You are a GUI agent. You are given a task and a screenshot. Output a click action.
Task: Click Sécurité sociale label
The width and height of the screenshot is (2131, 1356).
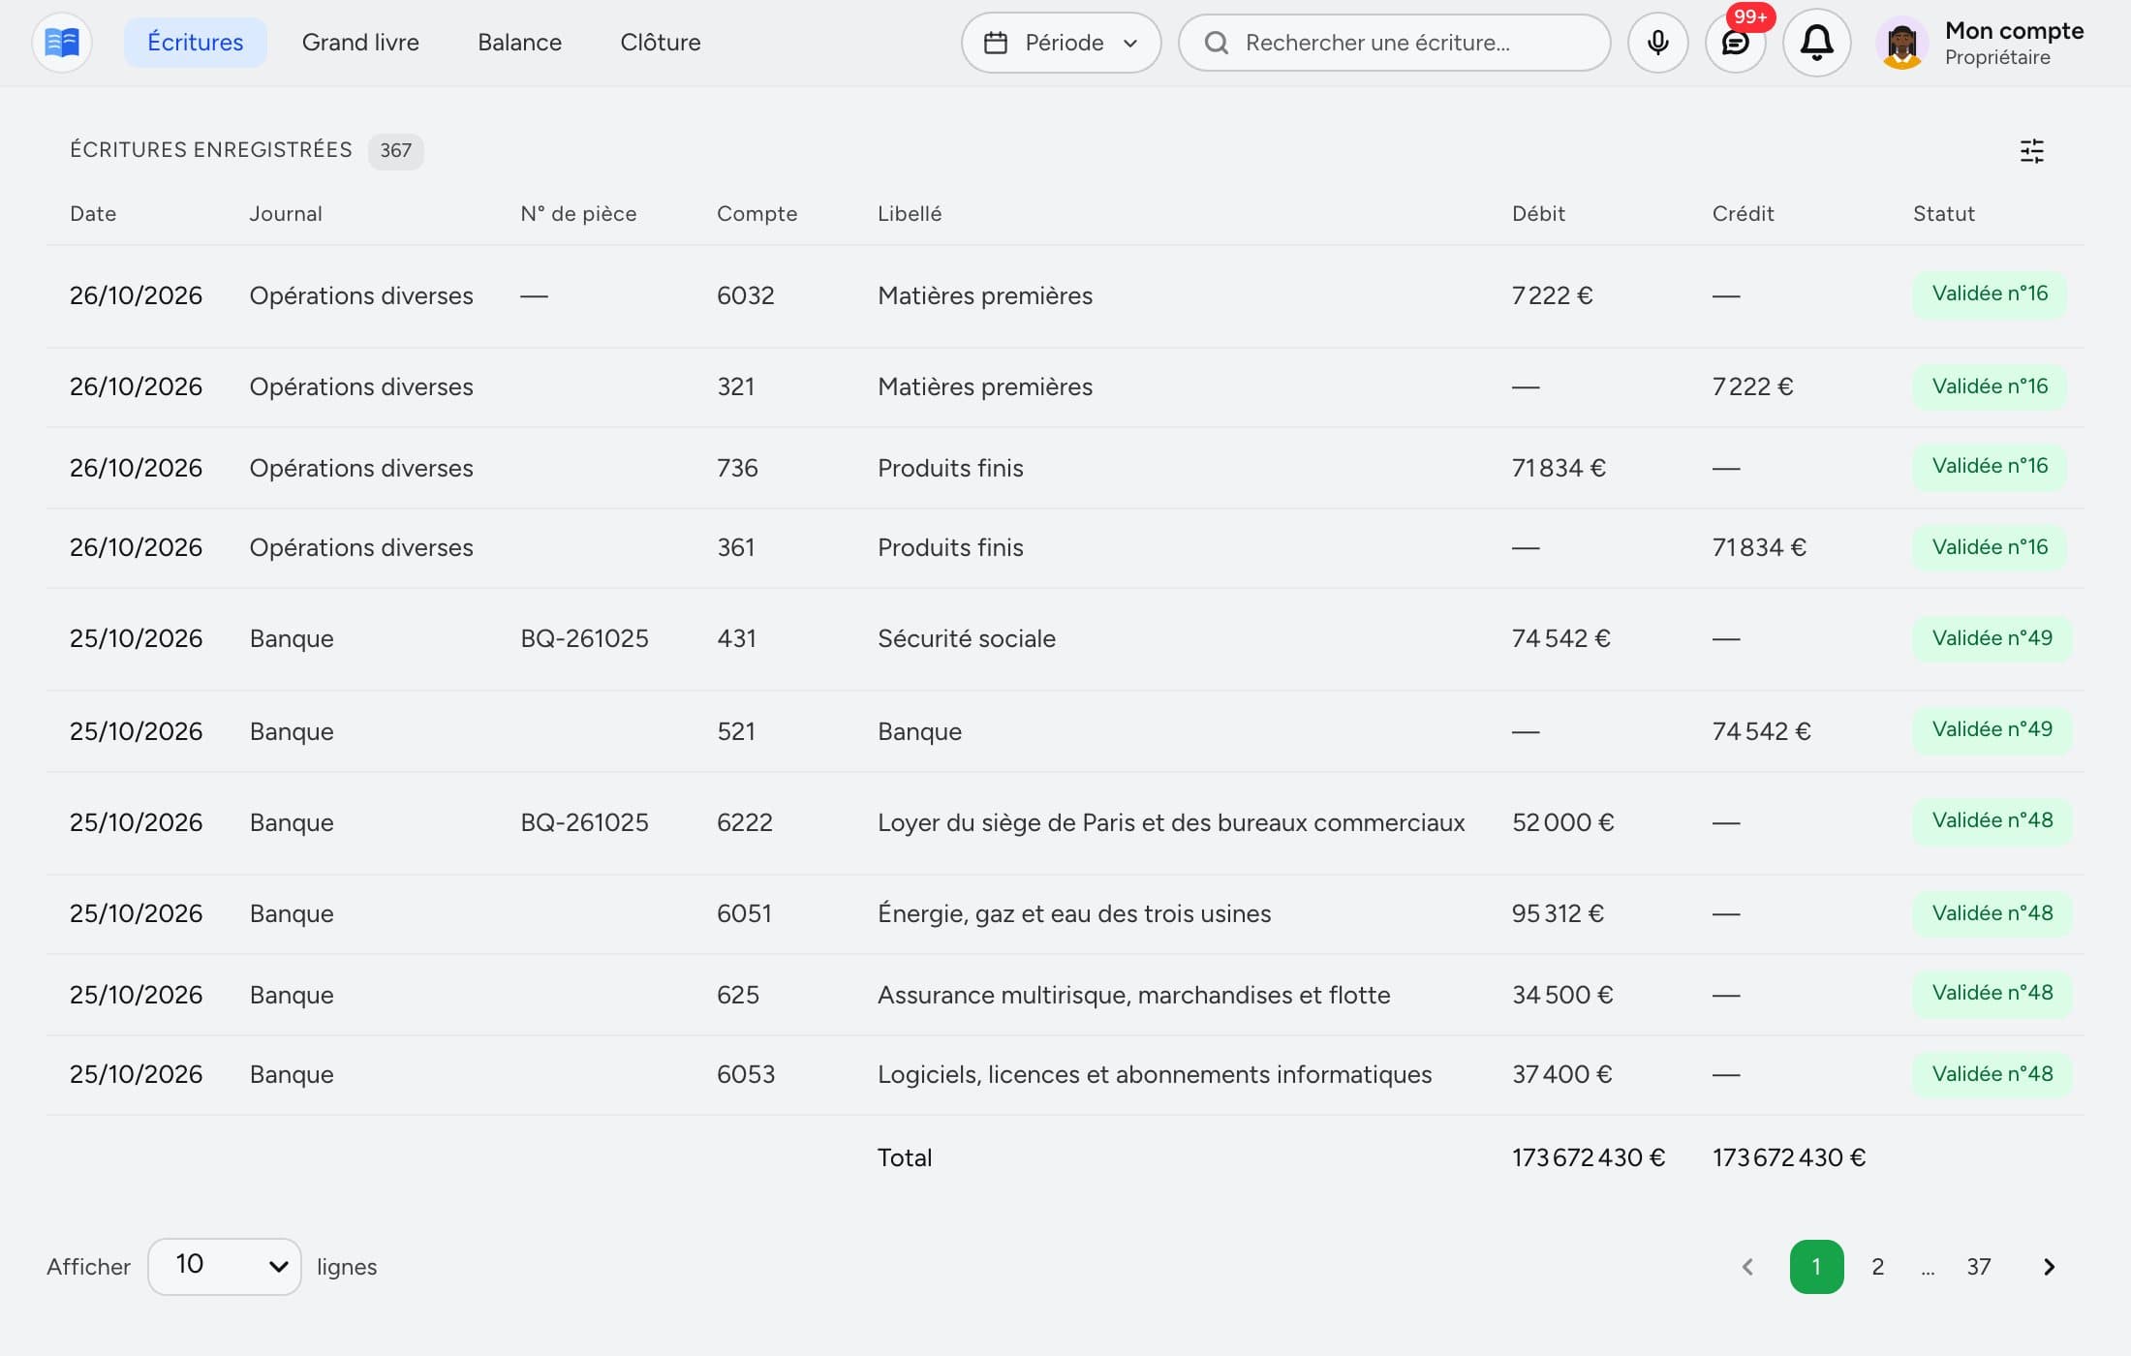pos(967,639)
